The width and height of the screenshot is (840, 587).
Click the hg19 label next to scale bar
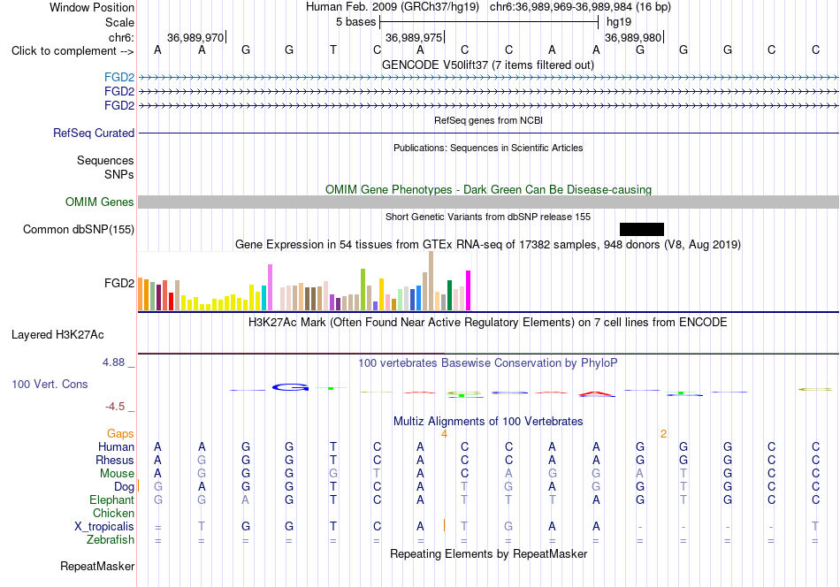coord(619,22)
